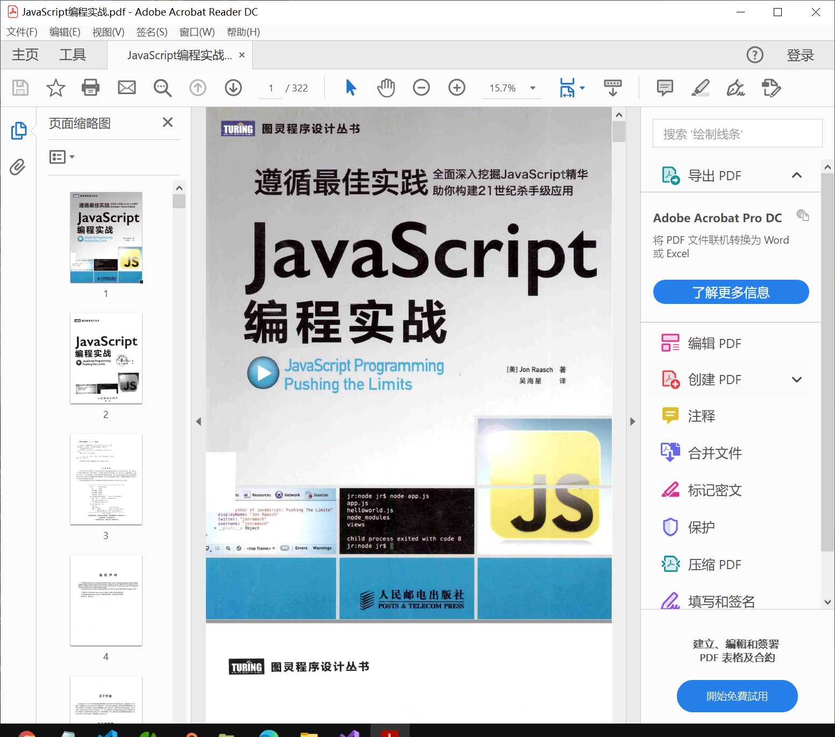Open the 帮助(H) menu
This screenshot has height=737, width=835.
tap(243, 32)
